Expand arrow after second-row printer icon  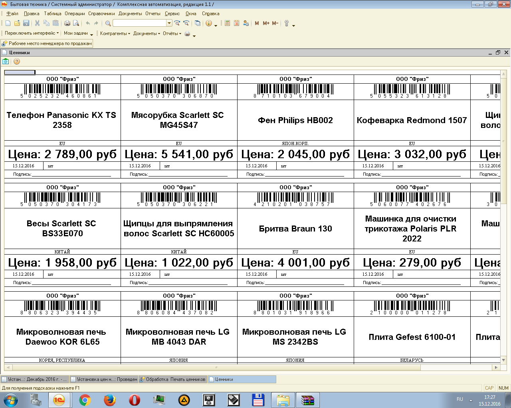click(194, 35)
